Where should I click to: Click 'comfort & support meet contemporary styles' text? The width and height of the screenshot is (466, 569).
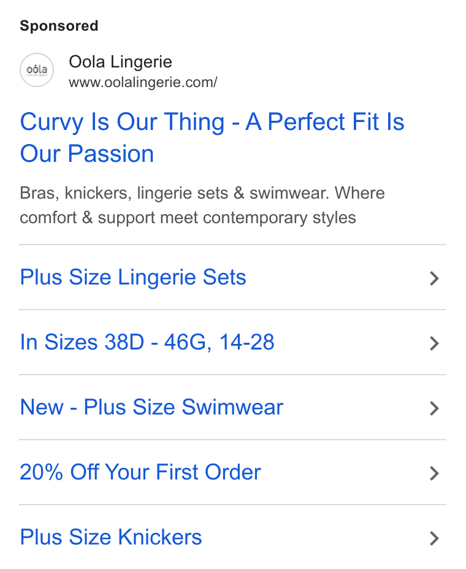pos(188,218)
